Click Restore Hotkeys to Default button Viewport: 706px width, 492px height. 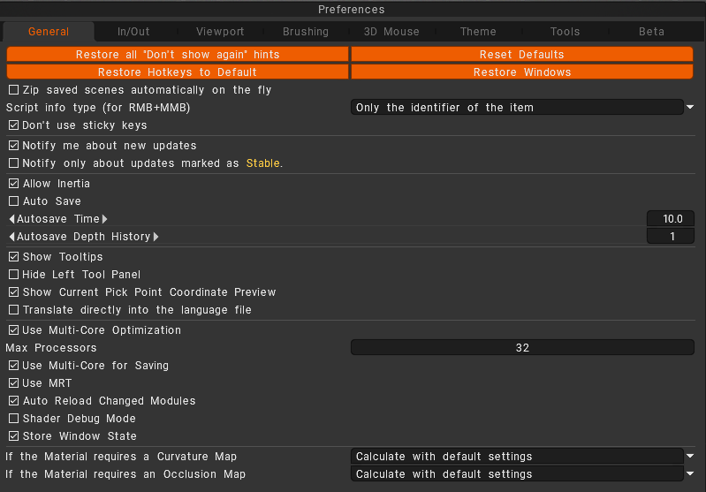pyautogui.click(x=178, y=72)
